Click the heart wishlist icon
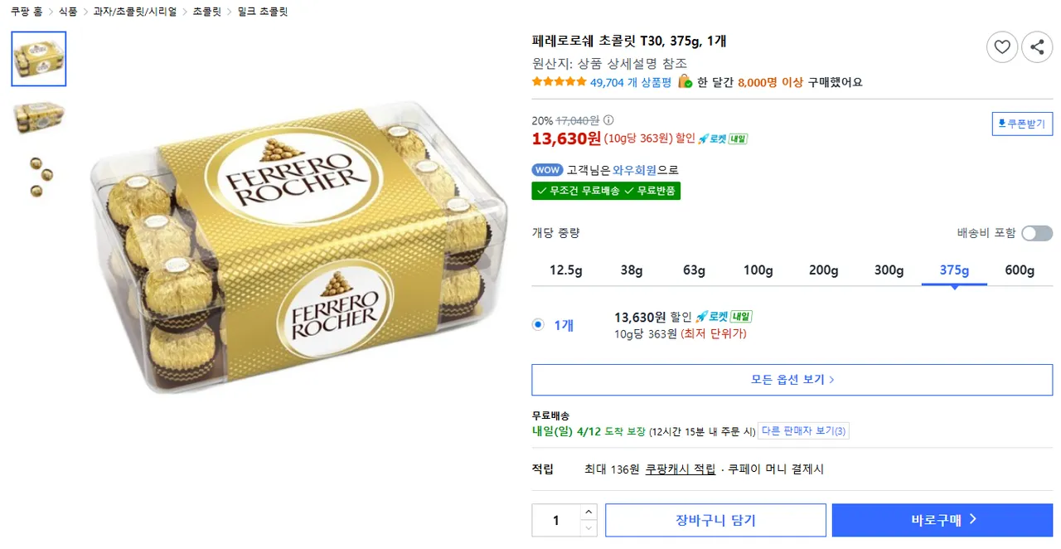The image size is (1061, 549). tap(1001, 47)
